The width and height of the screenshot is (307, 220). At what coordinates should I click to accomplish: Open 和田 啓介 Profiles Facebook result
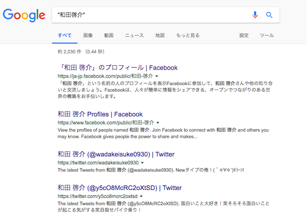coord(100,114)
